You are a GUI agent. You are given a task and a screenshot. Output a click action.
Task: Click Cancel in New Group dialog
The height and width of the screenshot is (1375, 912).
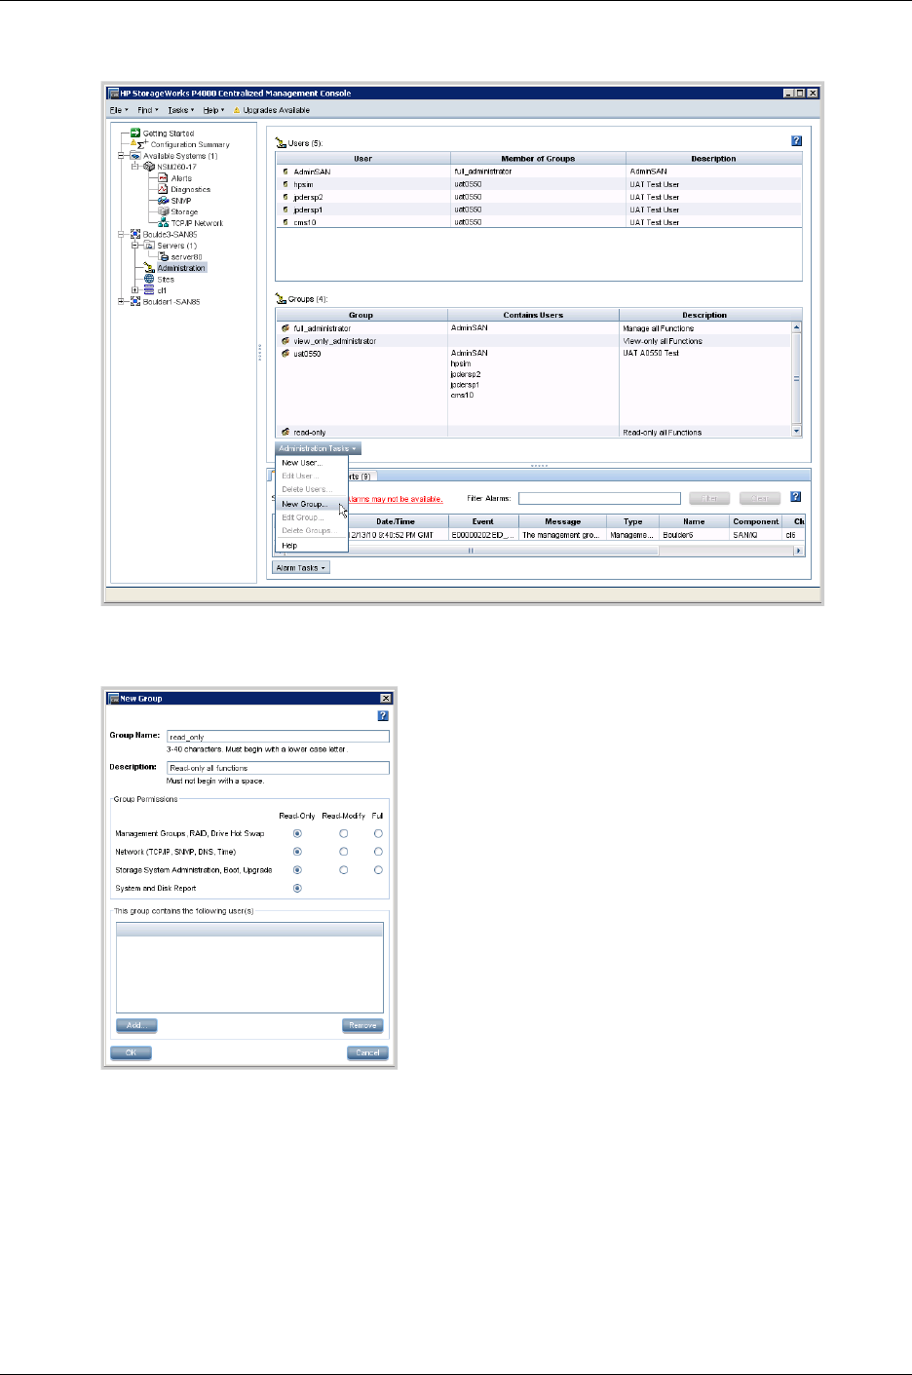[367, 1052]
